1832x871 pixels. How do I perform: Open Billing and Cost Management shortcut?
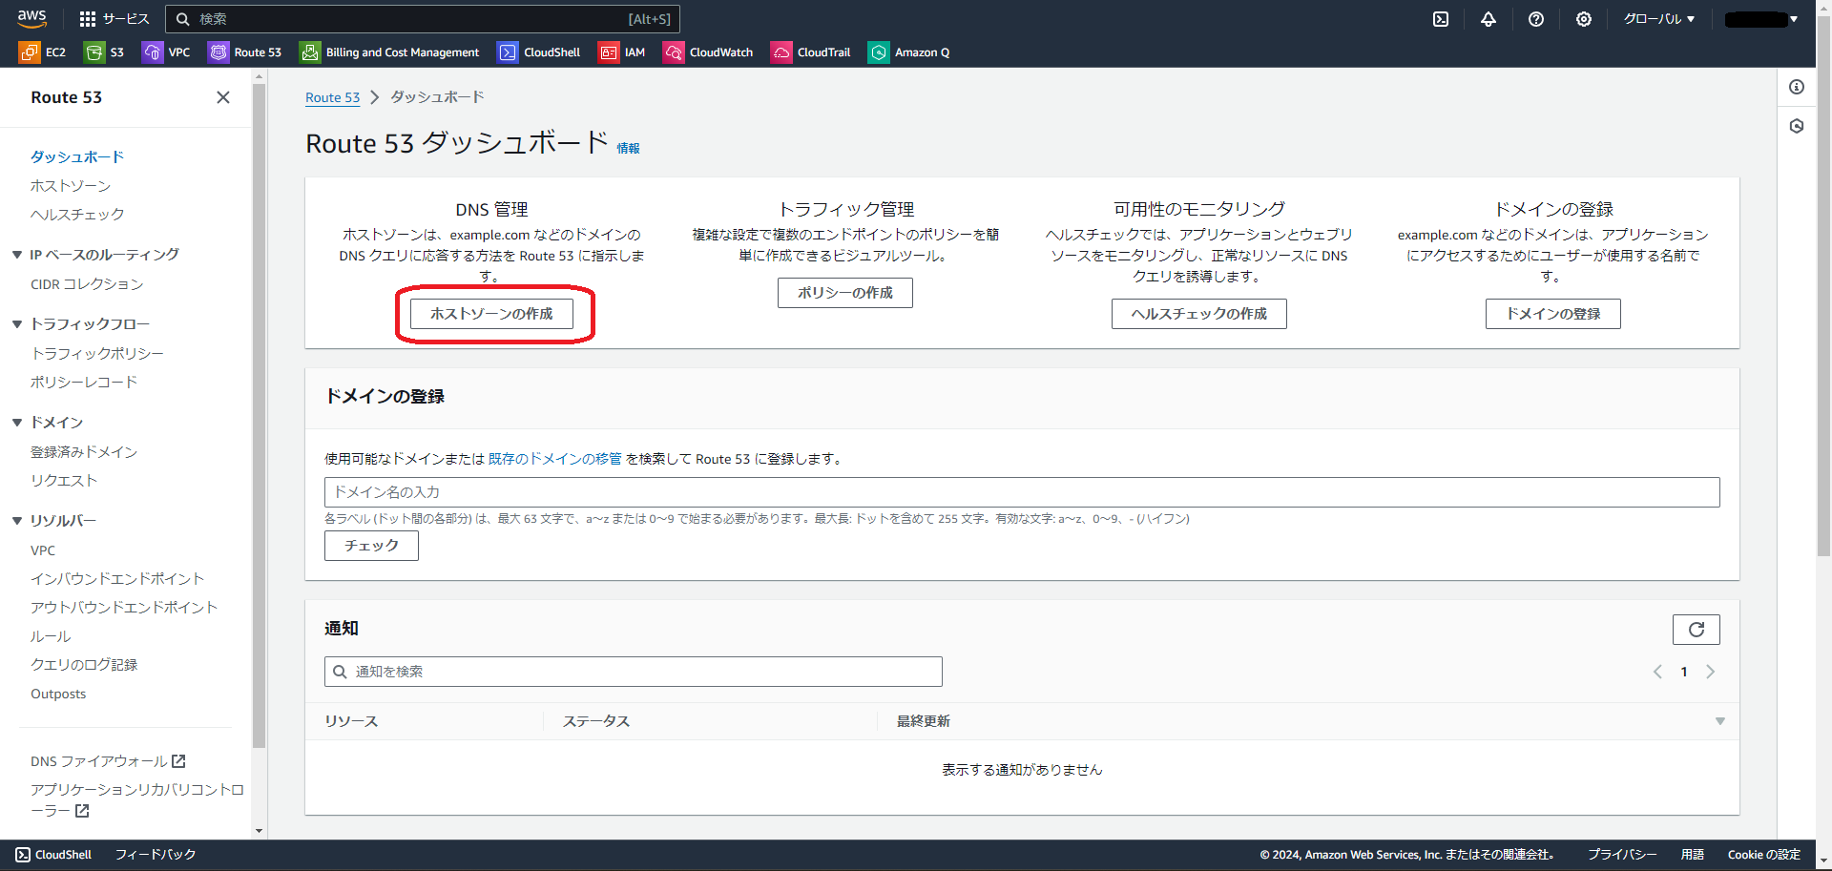pyautogui.click(x=389, y=52)
